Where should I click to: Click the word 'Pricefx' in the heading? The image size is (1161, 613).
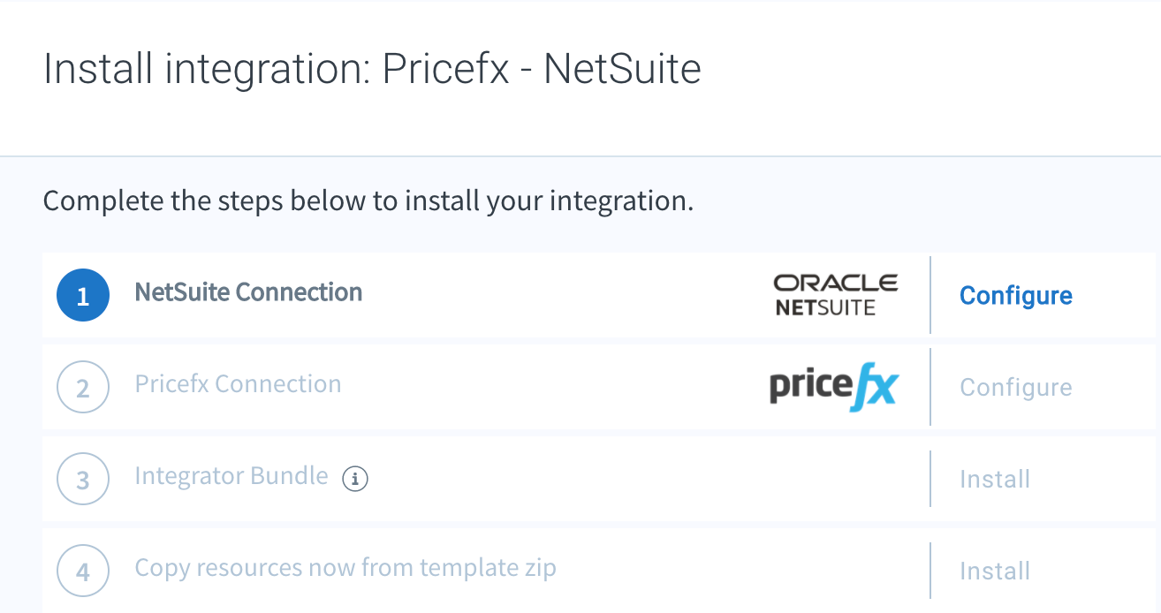446,69
